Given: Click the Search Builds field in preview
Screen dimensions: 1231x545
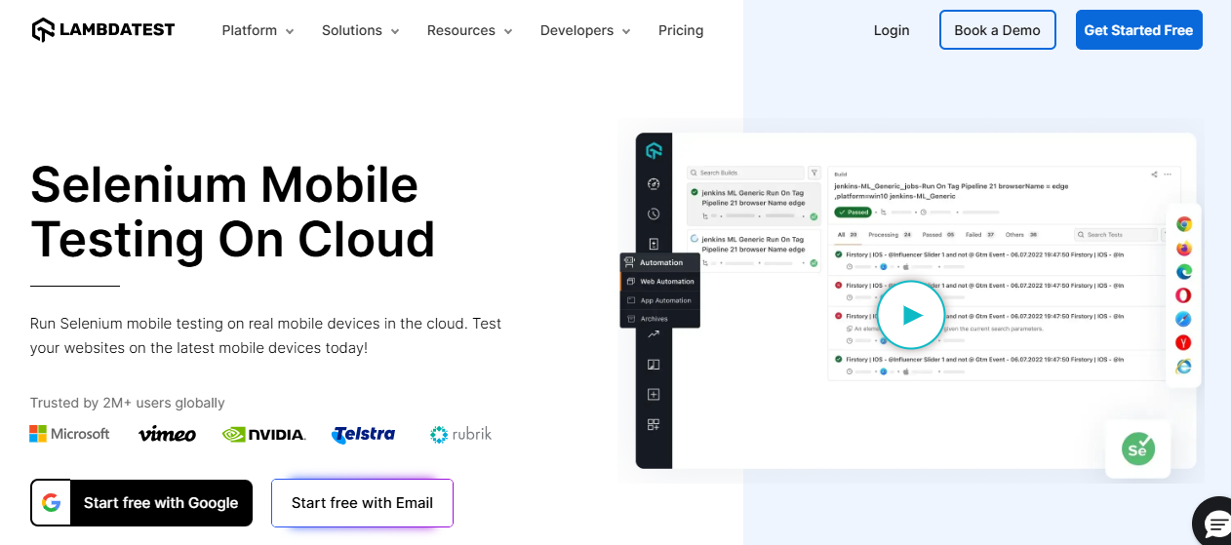Looking at the screenshot, I should click(746, 173).
